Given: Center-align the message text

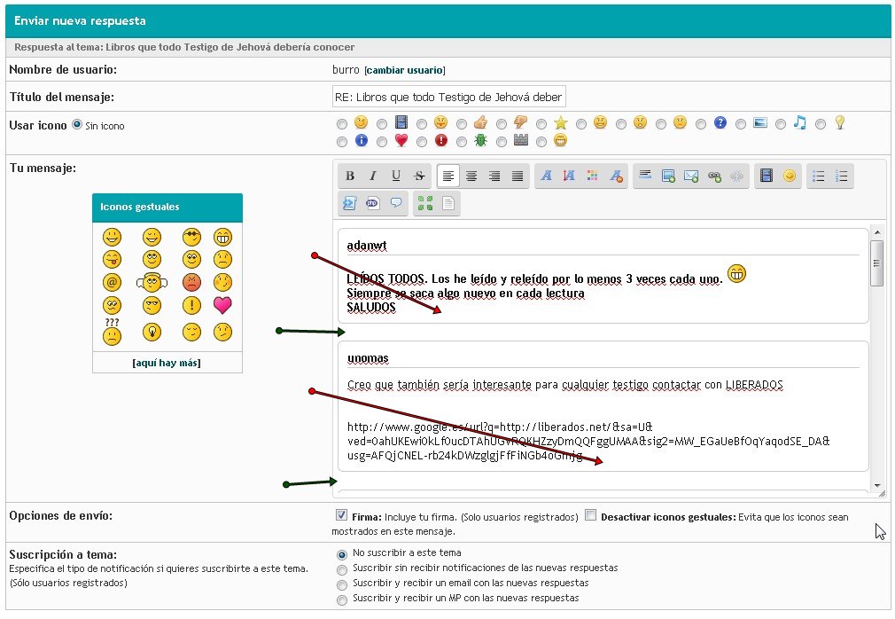Looking at the screenshot, I should pyautogui.click(x=472, y=176).
